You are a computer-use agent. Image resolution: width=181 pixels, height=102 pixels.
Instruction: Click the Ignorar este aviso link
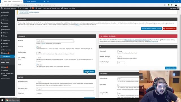click(x=34, y=12)
